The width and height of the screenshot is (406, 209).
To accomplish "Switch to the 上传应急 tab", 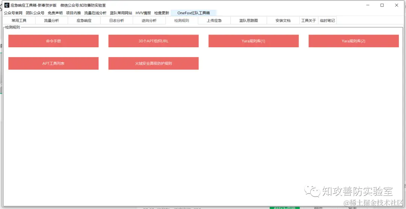I will coord(214,21).
